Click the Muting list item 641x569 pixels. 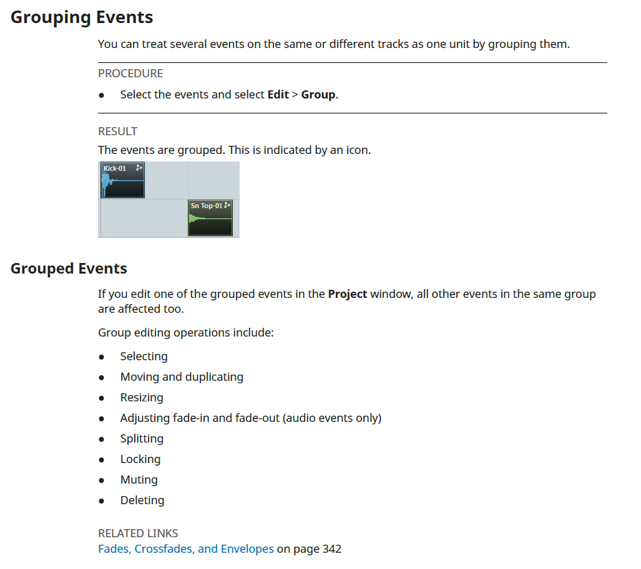(139, 480)
